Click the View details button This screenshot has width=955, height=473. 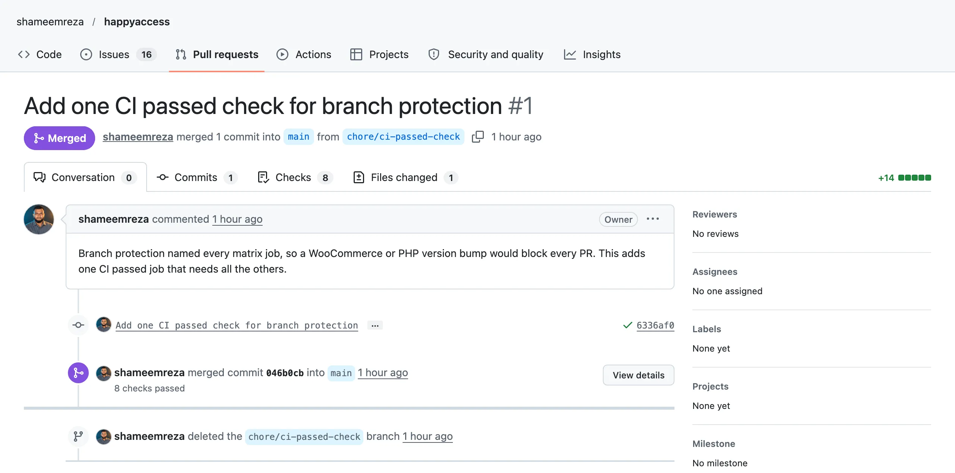point(639,375)
